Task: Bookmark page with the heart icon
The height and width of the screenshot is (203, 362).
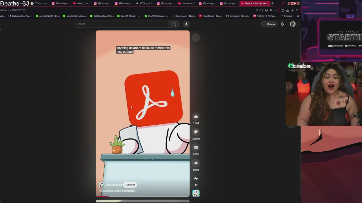Action: click(276, 10)
